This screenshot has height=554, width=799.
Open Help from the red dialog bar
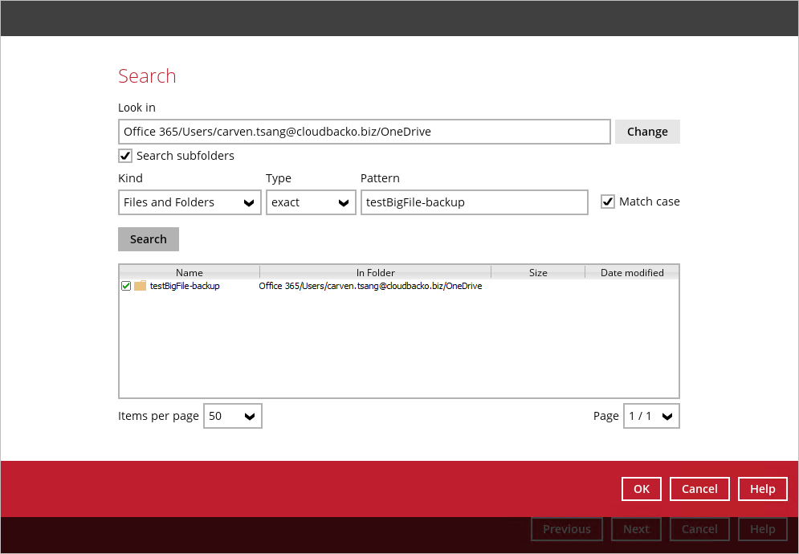coord(762,489)
